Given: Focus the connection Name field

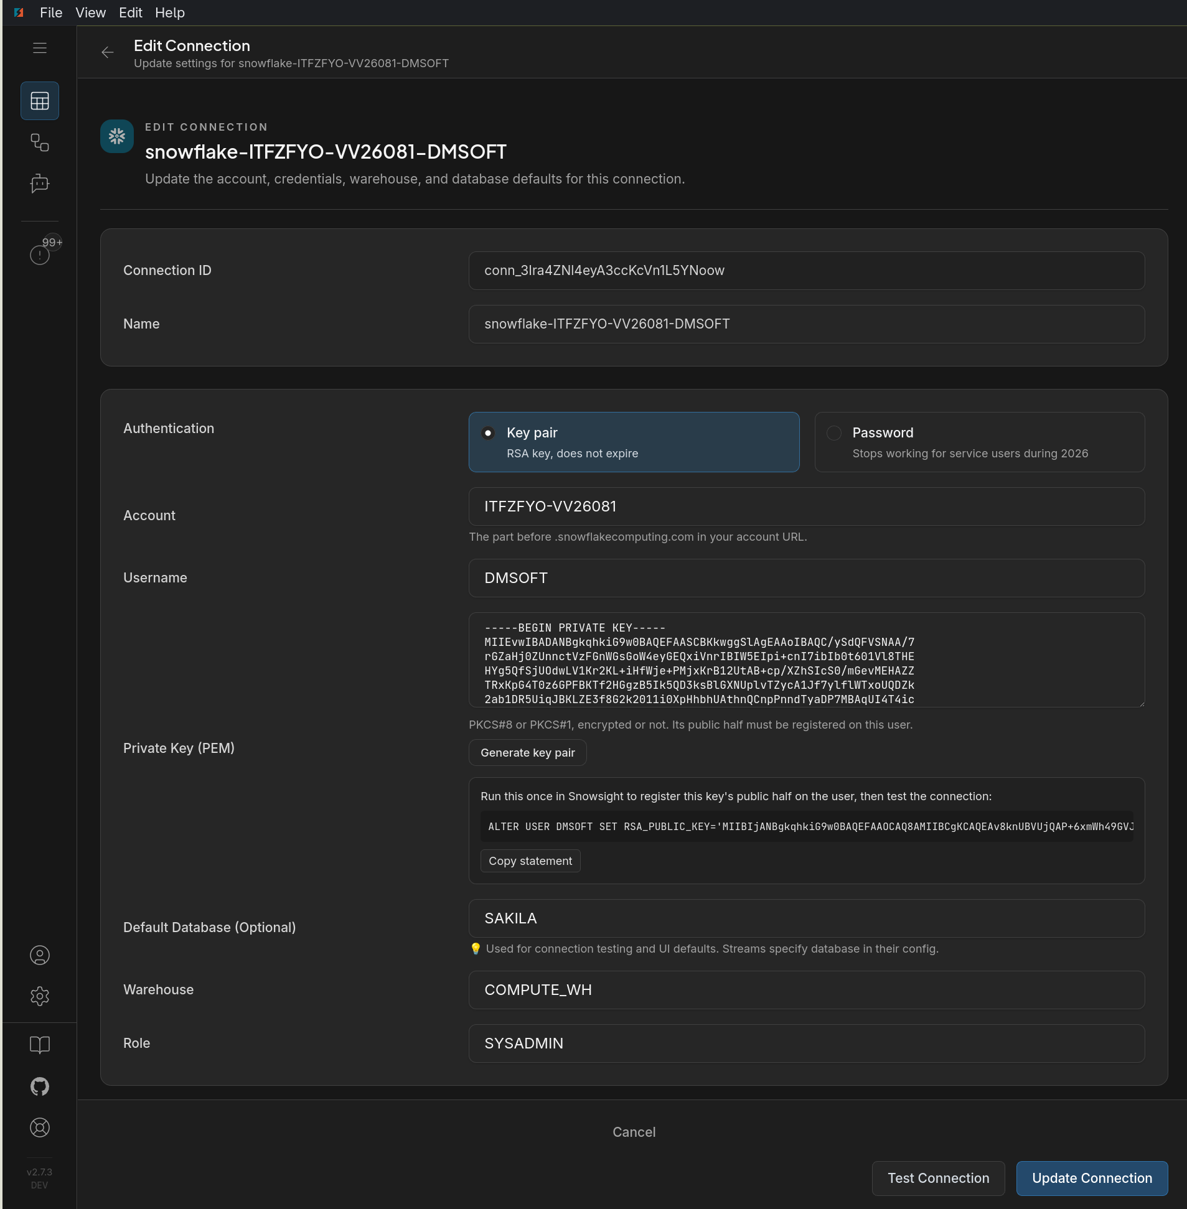Looking at the screenshot, I should pos(806,324).
